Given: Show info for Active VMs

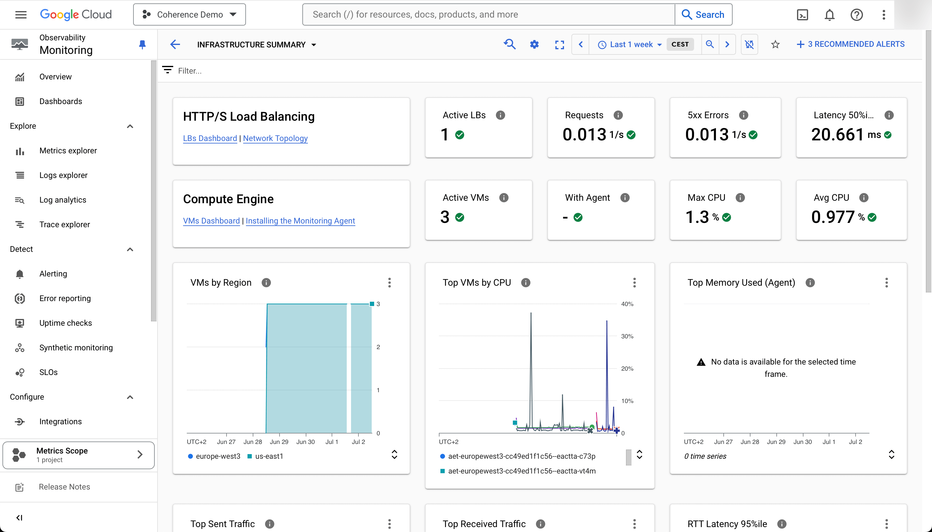Looking at the screenshot, I should coord(504,198).
